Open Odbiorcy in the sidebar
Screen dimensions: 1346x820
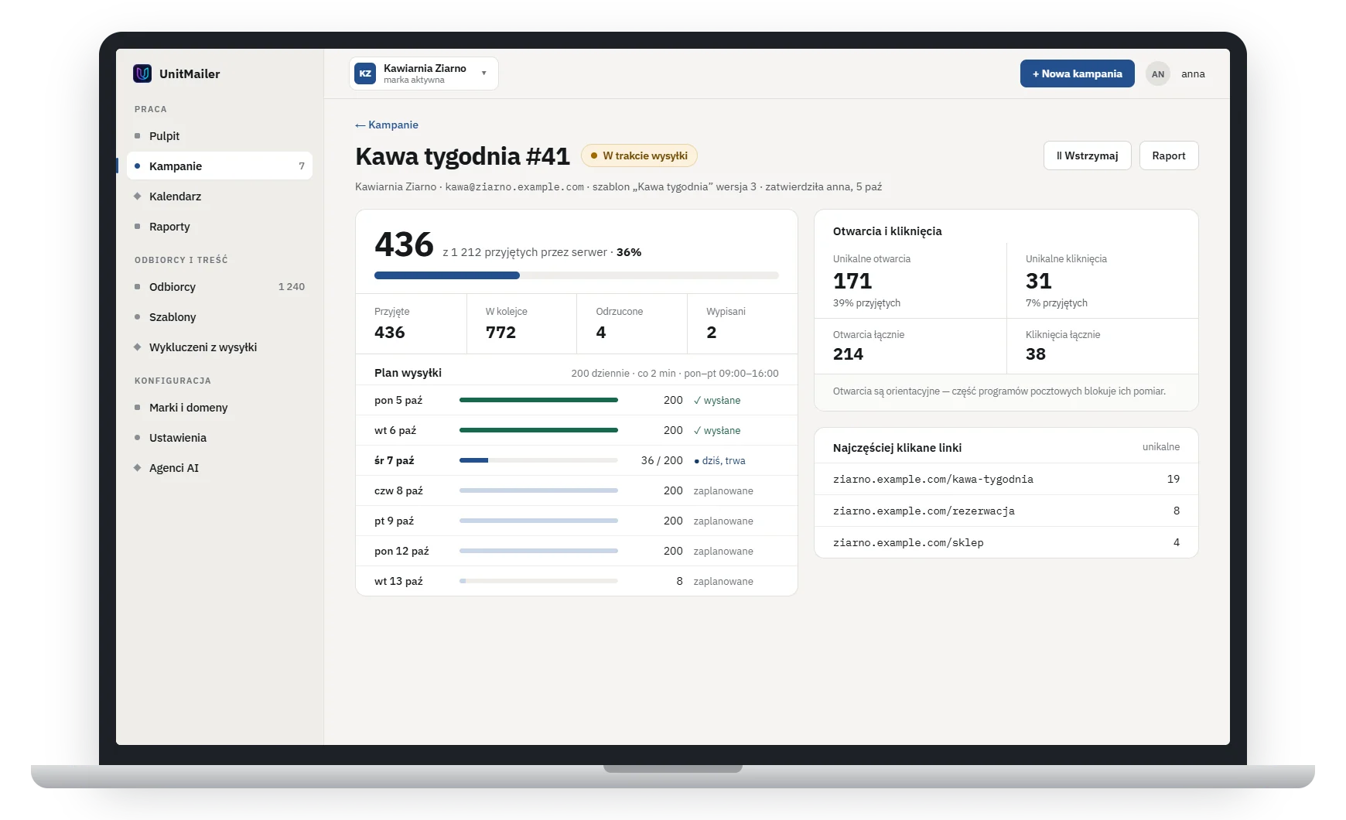pyautogui.click(x=220, y=287)
